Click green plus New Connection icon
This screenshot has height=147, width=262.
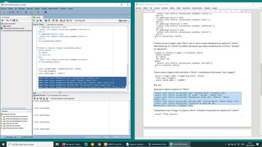[x=2, y=20]
